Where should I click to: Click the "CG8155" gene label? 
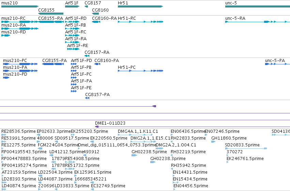[x=46, y=10]
